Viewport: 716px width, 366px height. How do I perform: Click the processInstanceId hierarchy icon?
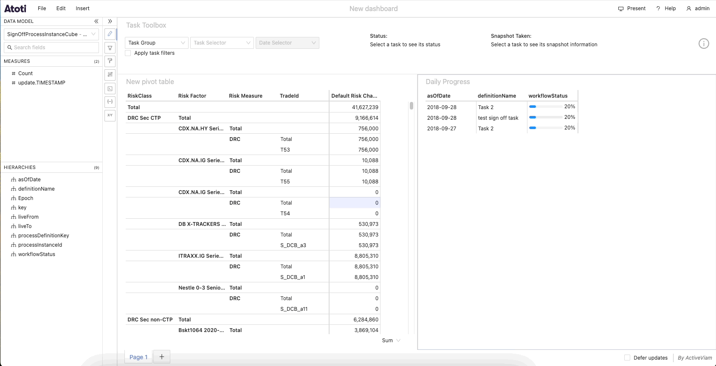(x=14, y=245)
